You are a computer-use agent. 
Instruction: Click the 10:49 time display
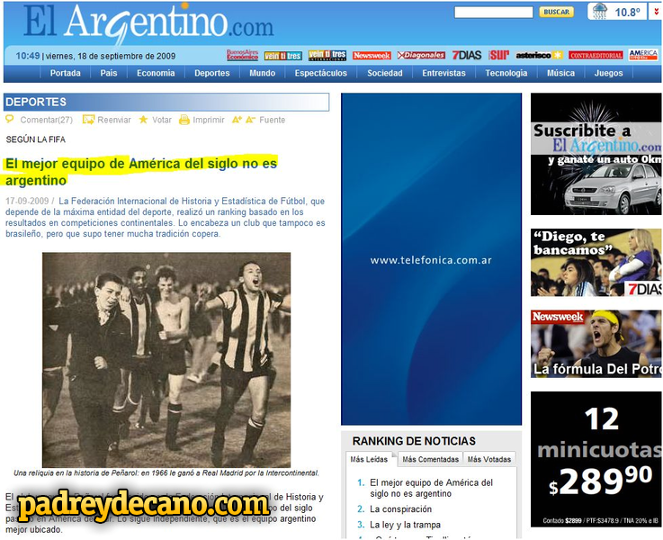pyautogui.click(x=28, y=56)
